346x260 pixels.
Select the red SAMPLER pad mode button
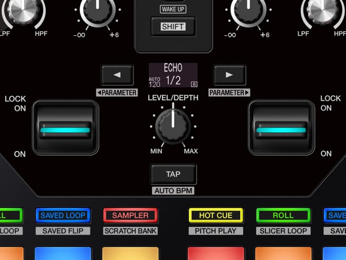coord(131,215)
